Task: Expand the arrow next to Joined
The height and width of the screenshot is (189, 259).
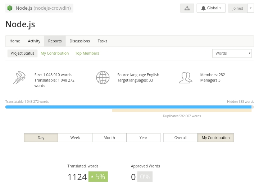Action: pyautogui.click(x=251, y=8)
